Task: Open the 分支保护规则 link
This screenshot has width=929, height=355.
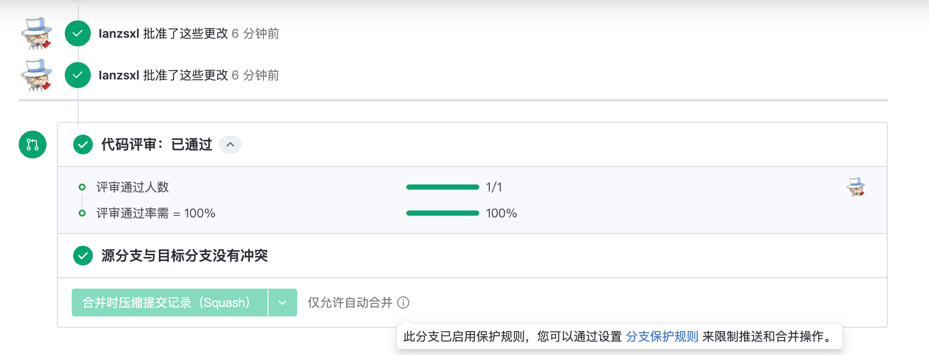Action: click(662, 336)
